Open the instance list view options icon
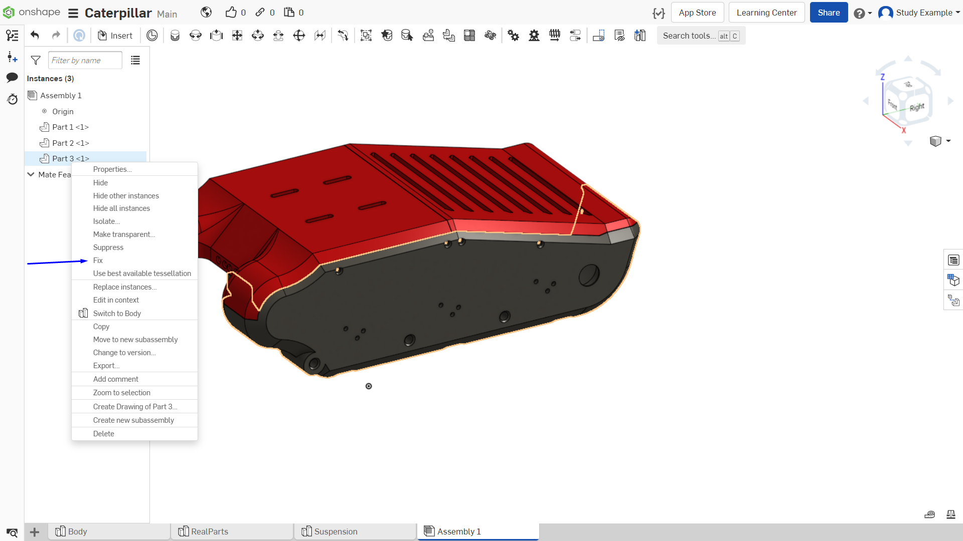The width and height of the screenshot is (963, 541). coord(135,60)
